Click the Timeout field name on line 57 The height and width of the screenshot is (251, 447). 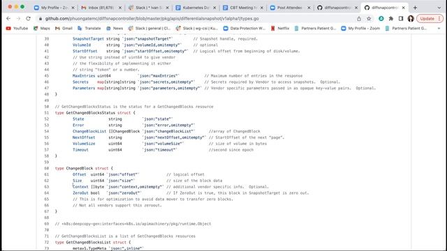click(80, 150)
